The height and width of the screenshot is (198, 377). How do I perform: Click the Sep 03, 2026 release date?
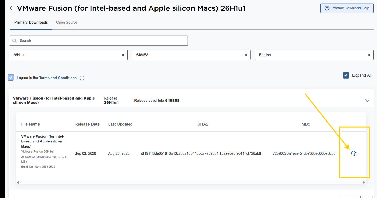click(85, 153)
